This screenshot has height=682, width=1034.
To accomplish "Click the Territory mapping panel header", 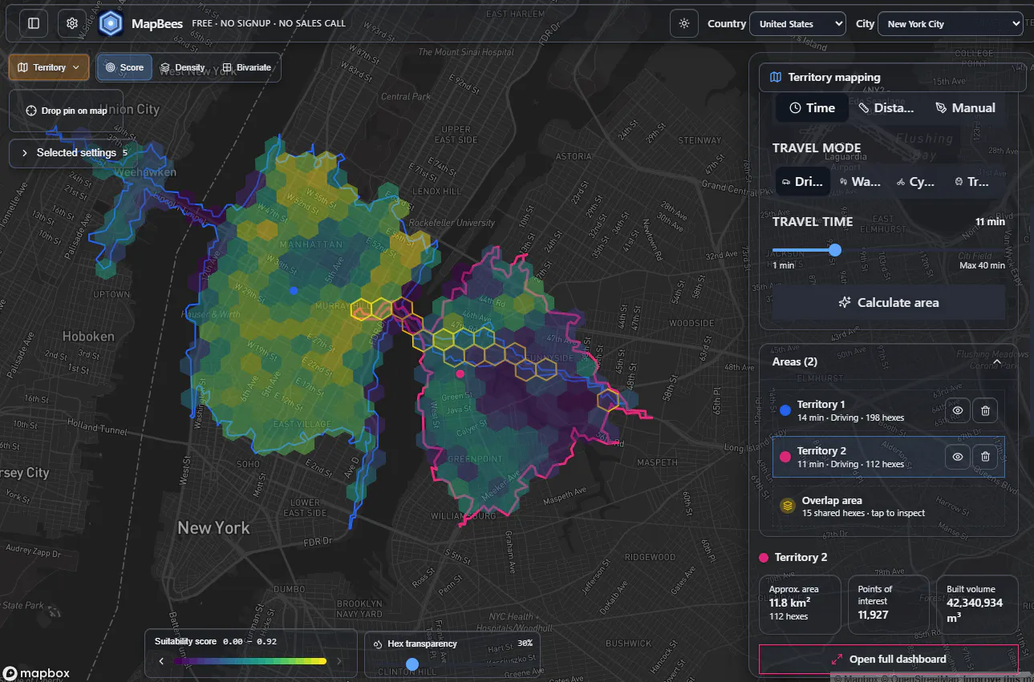I will pos(892,78).
